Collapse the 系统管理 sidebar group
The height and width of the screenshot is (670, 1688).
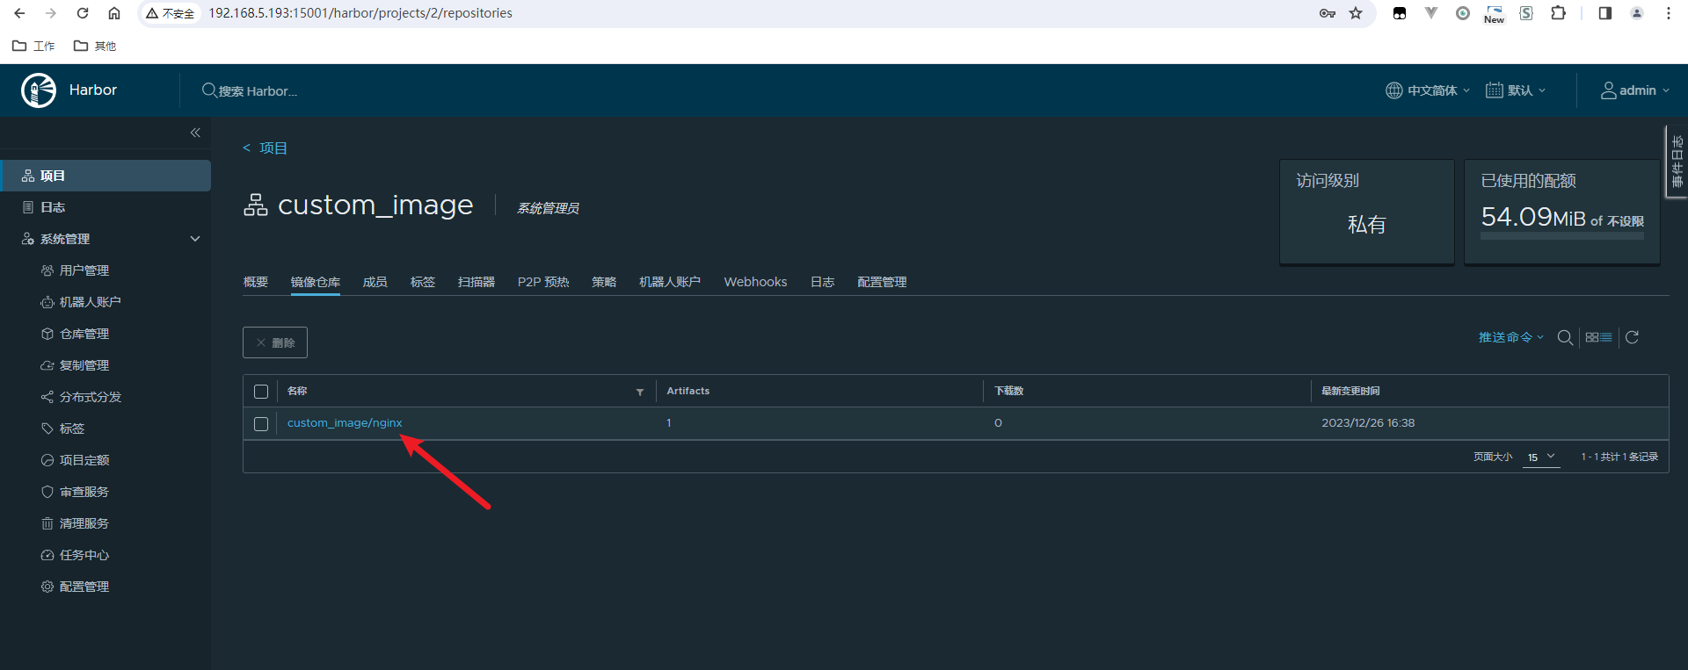195,239
